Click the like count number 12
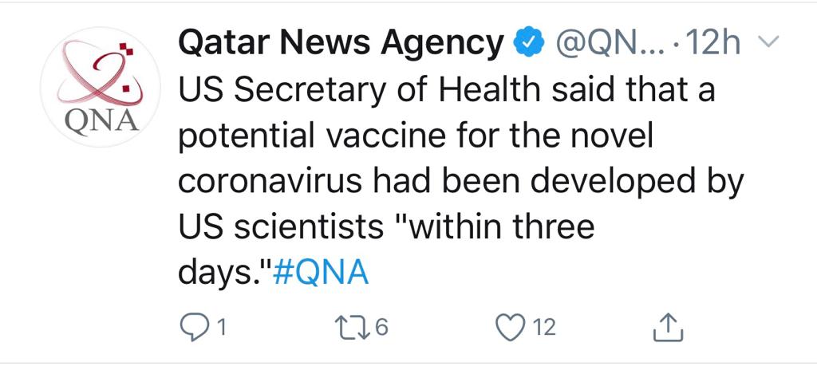Viewport: 817px width, 366px height. 544,328
